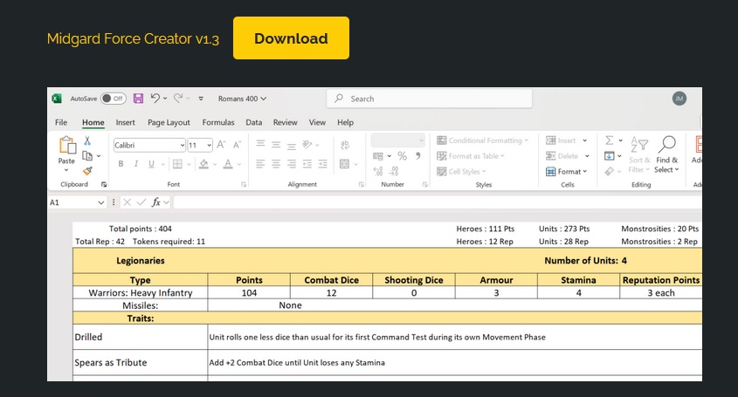Viewport: 738px width, 397px height.
Task: Click the Name Box showing A1
Action: coord(78,202)
